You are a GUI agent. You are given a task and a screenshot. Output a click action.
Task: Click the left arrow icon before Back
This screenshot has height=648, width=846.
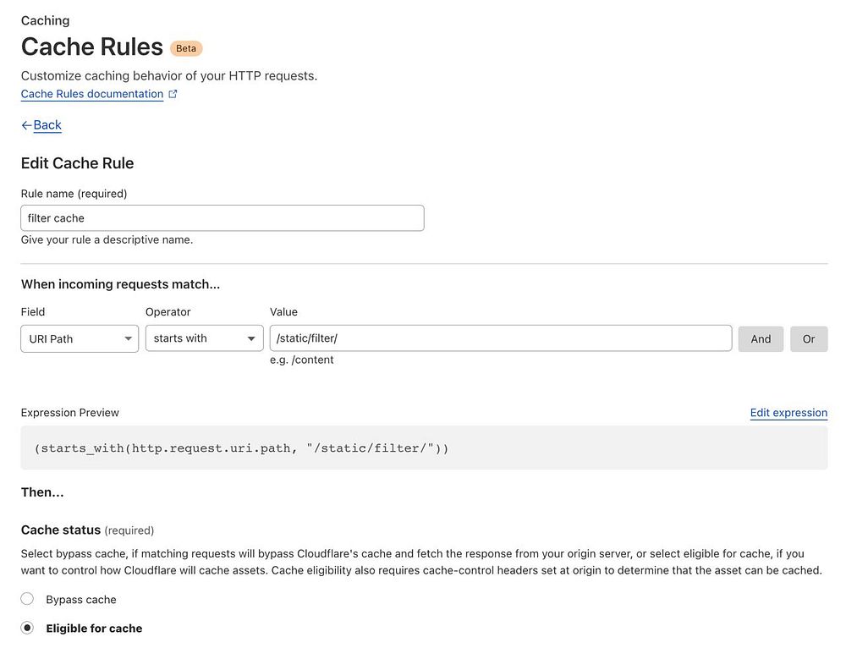tap(26, 125)
